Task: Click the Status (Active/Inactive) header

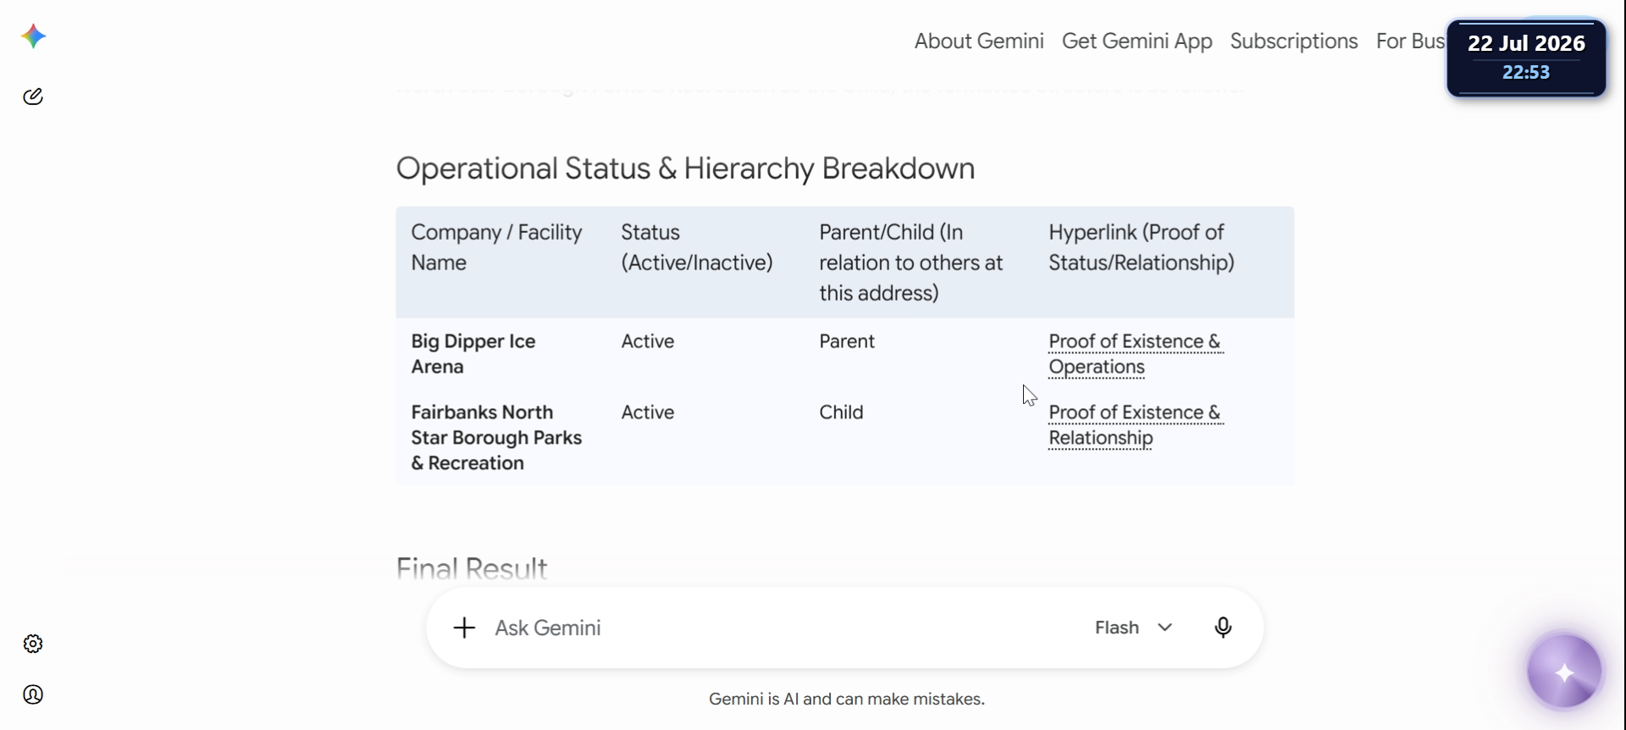Action: click(x=696, y=247)
